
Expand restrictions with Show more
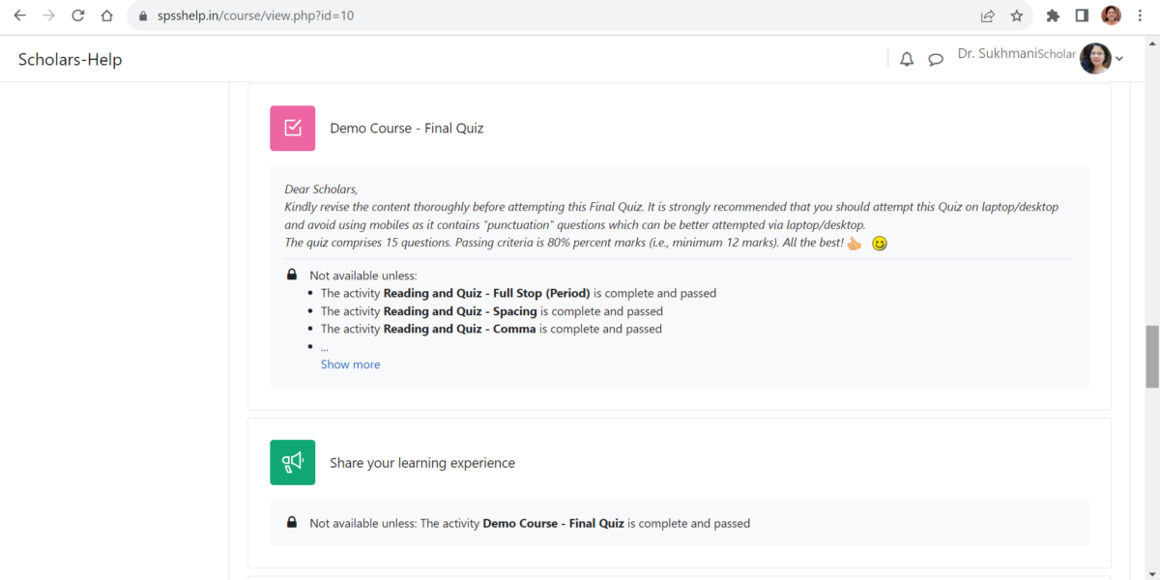click(x=350, y=364)
